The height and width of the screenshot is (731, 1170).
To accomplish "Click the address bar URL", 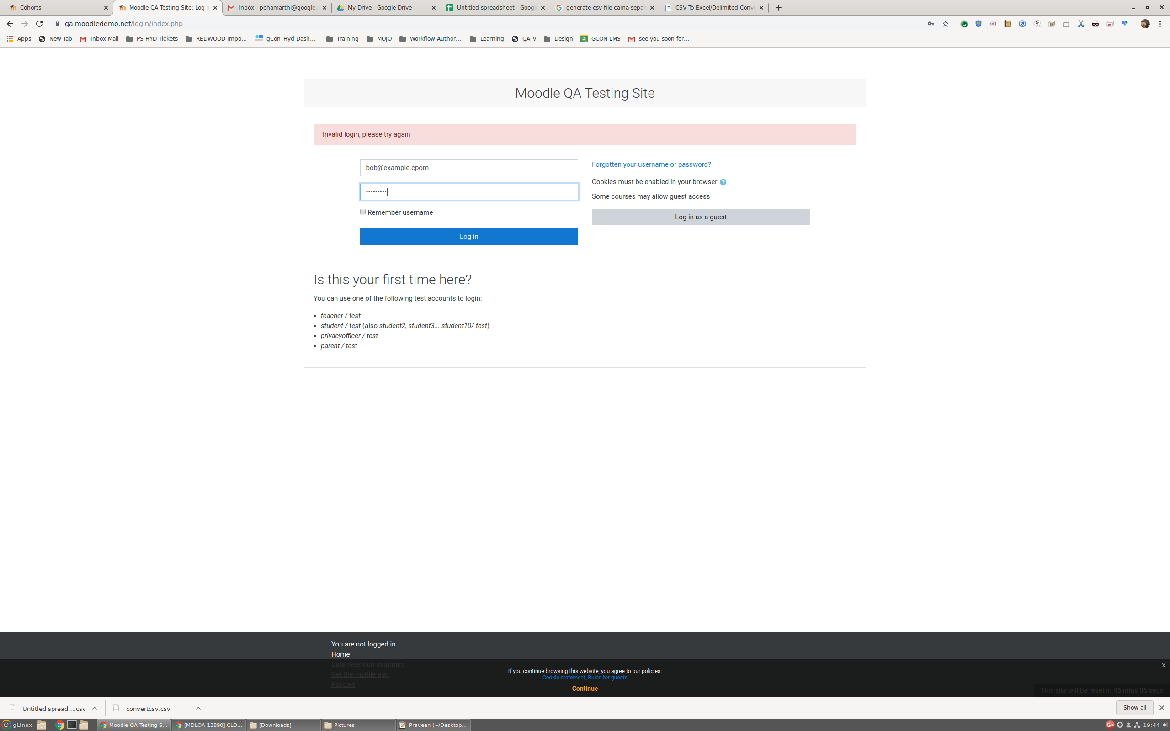I will coord(123,24).
